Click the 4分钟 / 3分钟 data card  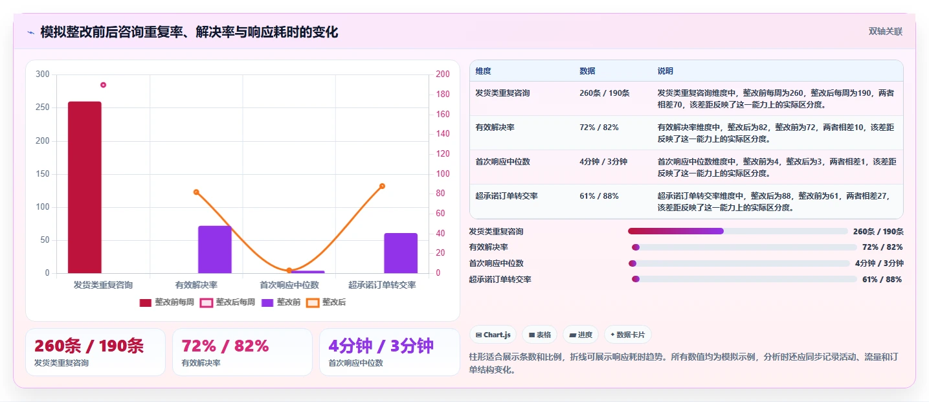[x=389, y=352]
